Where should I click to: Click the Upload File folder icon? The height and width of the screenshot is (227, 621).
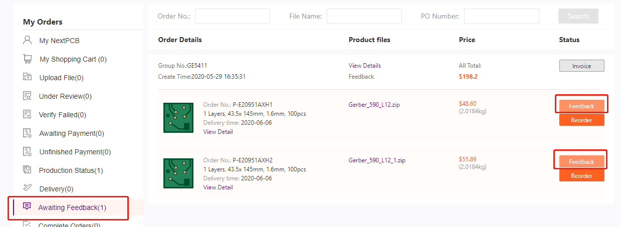tap(28, 77)
